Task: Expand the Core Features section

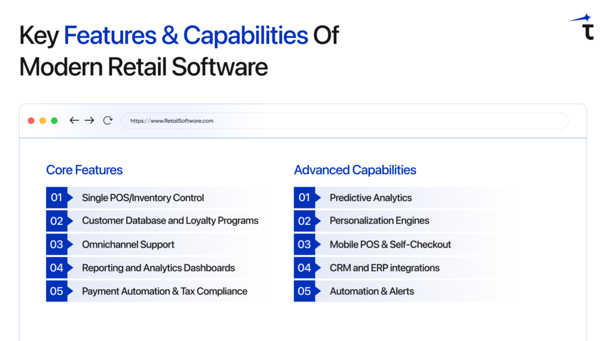Action: click(x=84, y=170)
